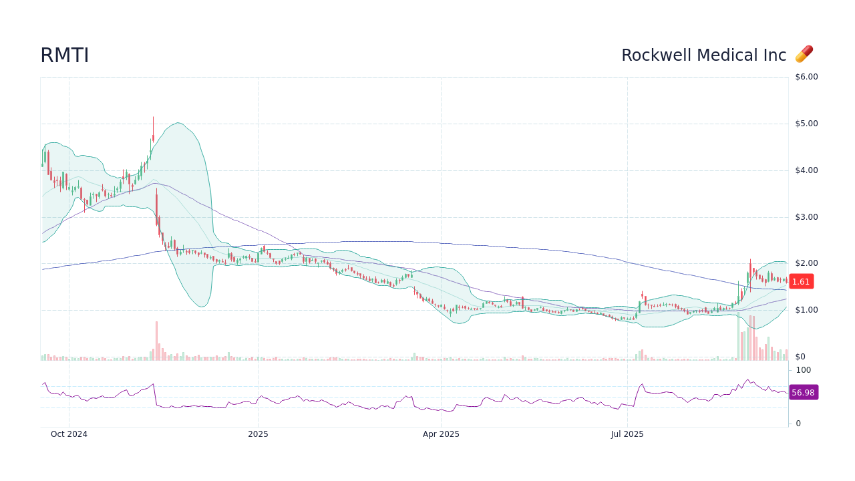
Task: Click the RMTI ticker symbol heading
Action: coord(65,55)
